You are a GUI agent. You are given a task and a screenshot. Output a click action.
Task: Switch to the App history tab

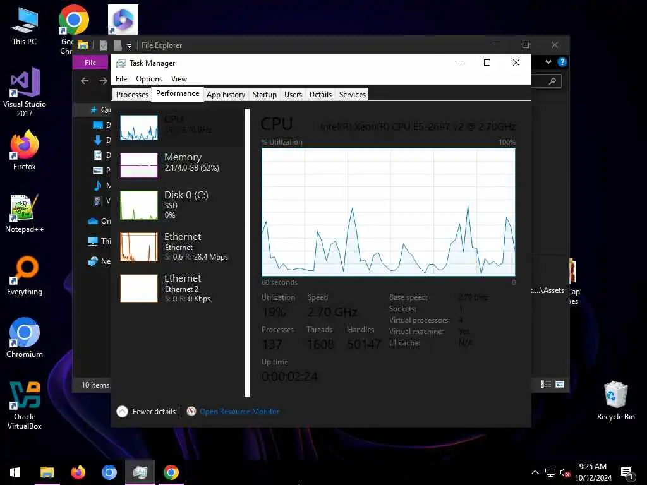tap(226, 95)
